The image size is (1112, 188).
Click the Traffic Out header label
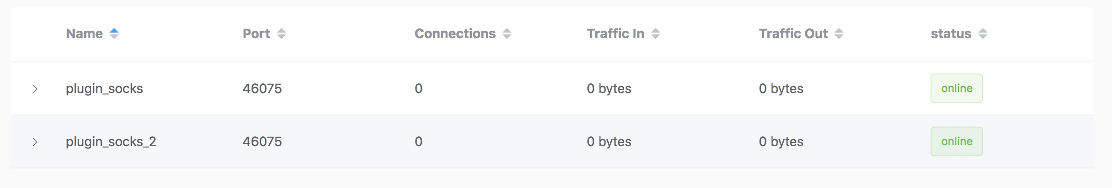pyautogui.click(x=793, y=34)
